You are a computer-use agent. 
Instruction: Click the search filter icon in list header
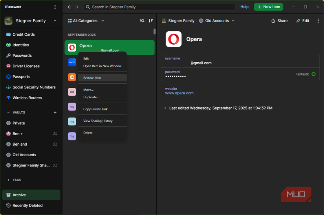coord(142,21)
